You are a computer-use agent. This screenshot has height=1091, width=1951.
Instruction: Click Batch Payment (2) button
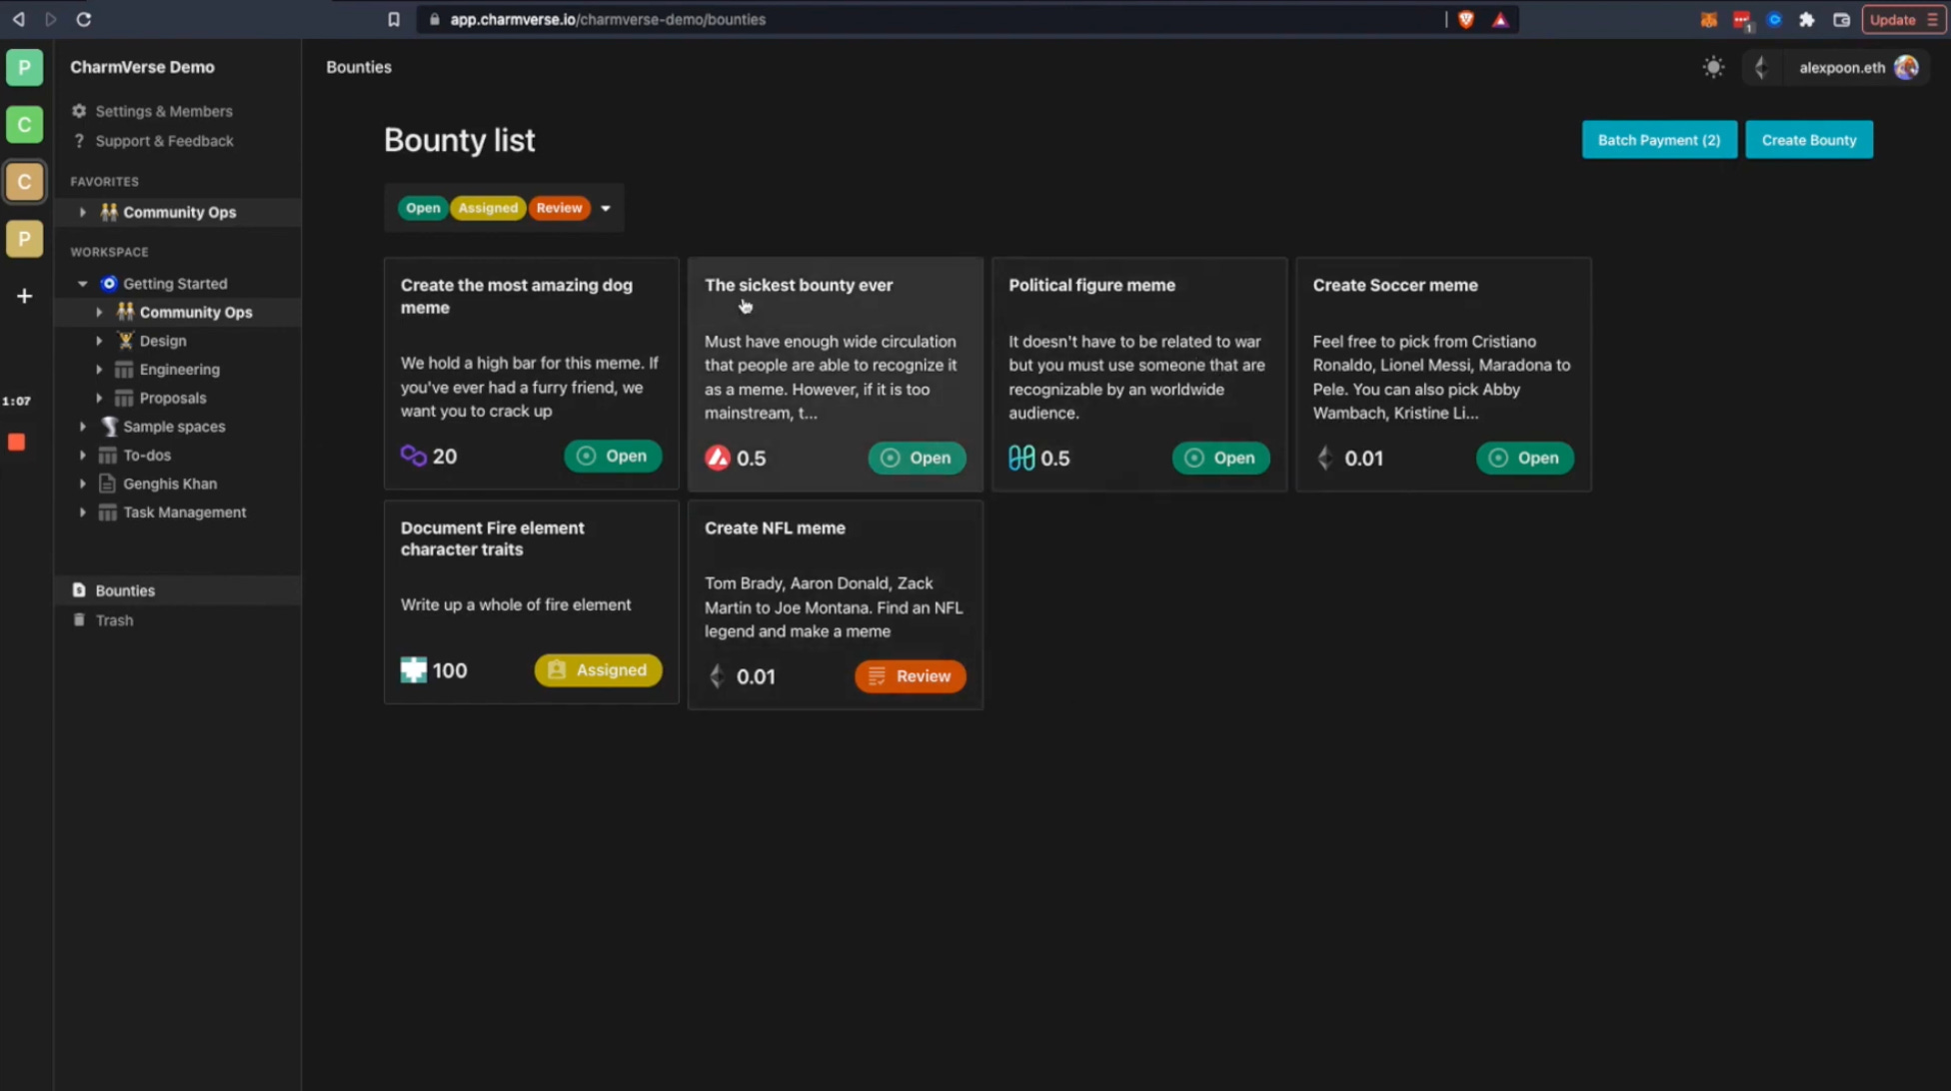[x=1658, y=140]
